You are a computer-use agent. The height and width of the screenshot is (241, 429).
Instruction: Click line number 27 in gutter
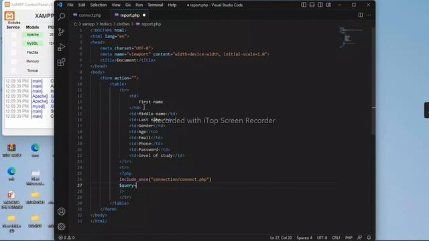click(79, 185)
